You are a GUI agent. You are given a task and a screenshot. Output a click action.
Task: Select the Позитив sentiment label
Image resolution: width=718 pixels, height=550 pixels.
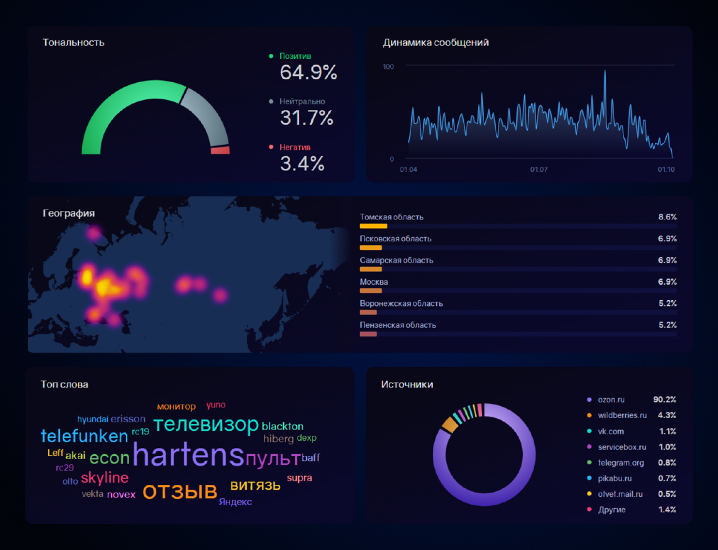click(x=295, y=56)
